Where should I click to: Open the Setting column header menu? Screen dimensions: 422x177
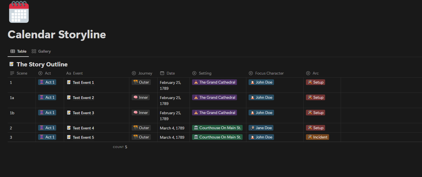tap(202, 73)
